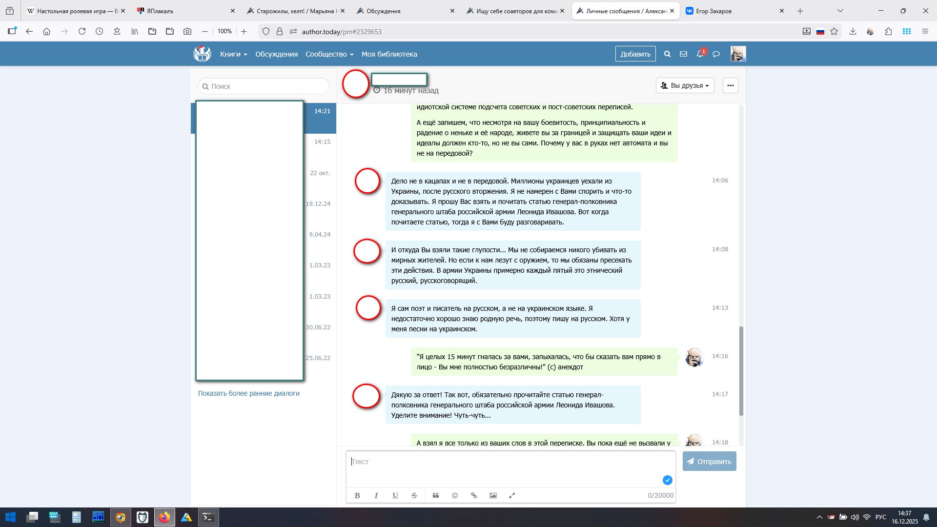This screenshot has height=527, width=937.
Task: Insert a quote block in message
Action: pos(436,495)
